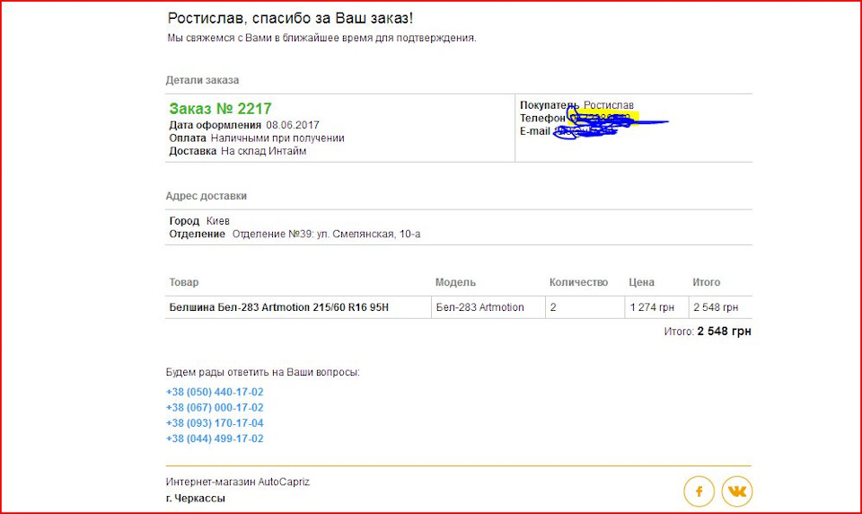Select quantity cell '2'
The width and height of the screenshot is (862, 514).
(553, 307)
